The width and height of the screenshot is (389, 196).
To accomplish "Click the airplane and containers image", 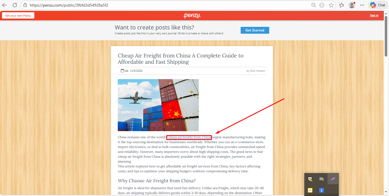I will click(x=158, y=105).
